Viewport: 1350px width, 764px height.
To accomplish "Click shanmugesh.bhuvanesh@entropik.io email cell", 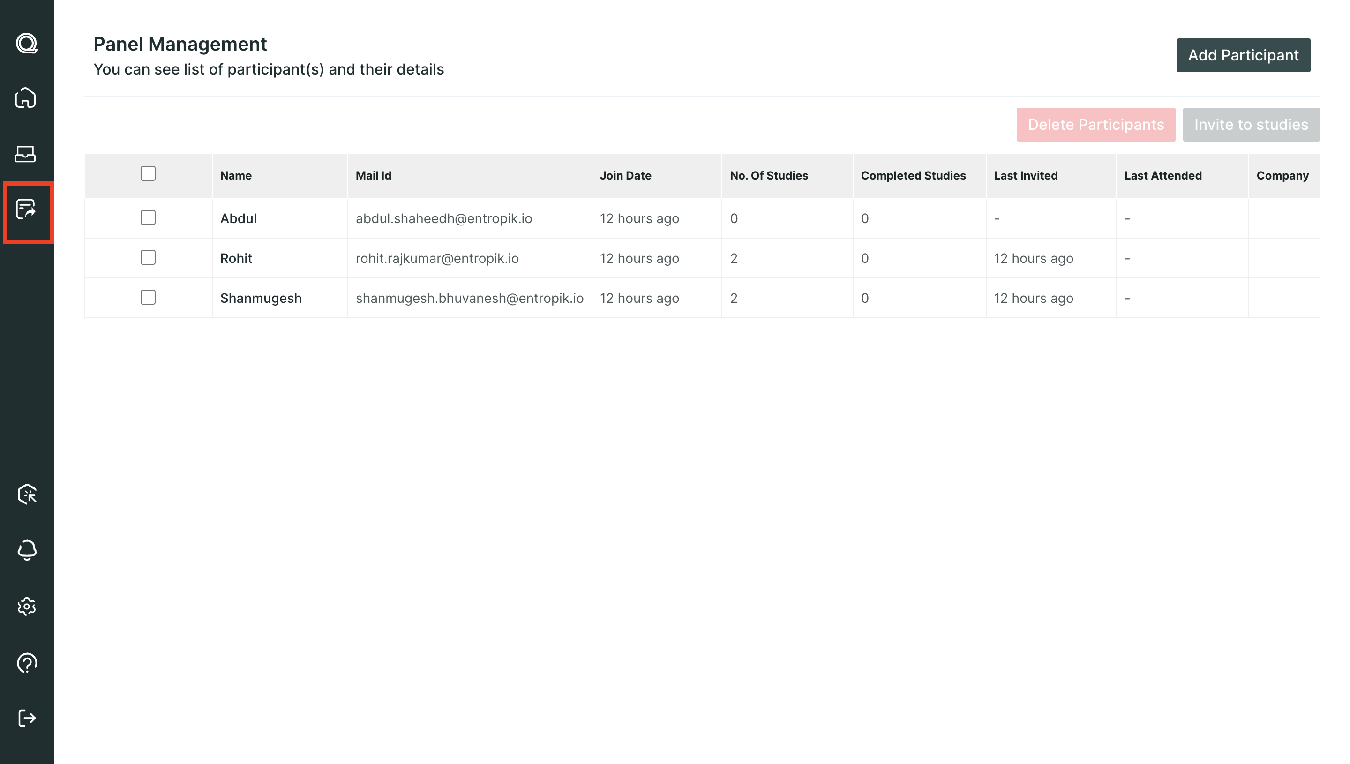I will click(470, 298).
